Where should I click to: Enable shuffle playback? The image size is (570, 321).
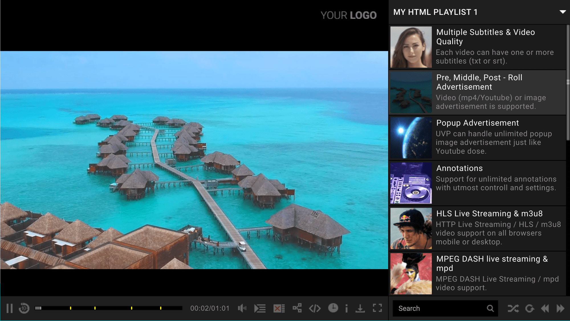click(x=513, y=308)
